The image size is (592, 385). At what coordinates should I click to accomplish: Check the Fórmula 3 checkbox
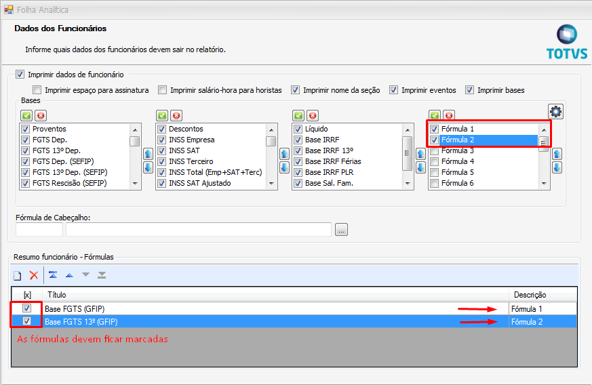click(435, 151)
